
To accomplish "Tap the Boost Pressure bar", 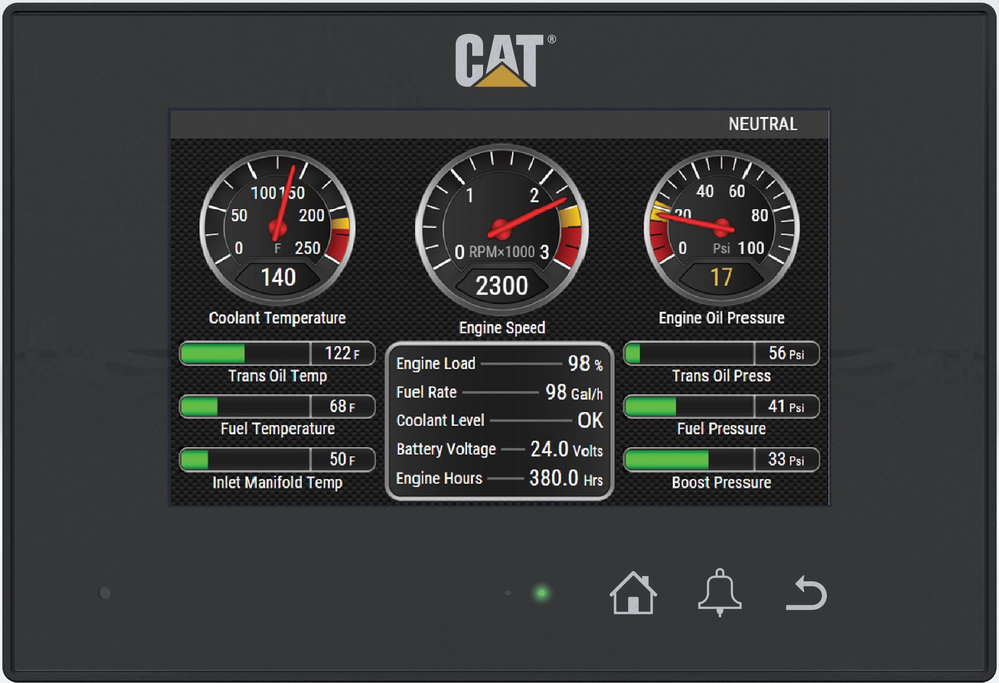I will tap(721, 459).
